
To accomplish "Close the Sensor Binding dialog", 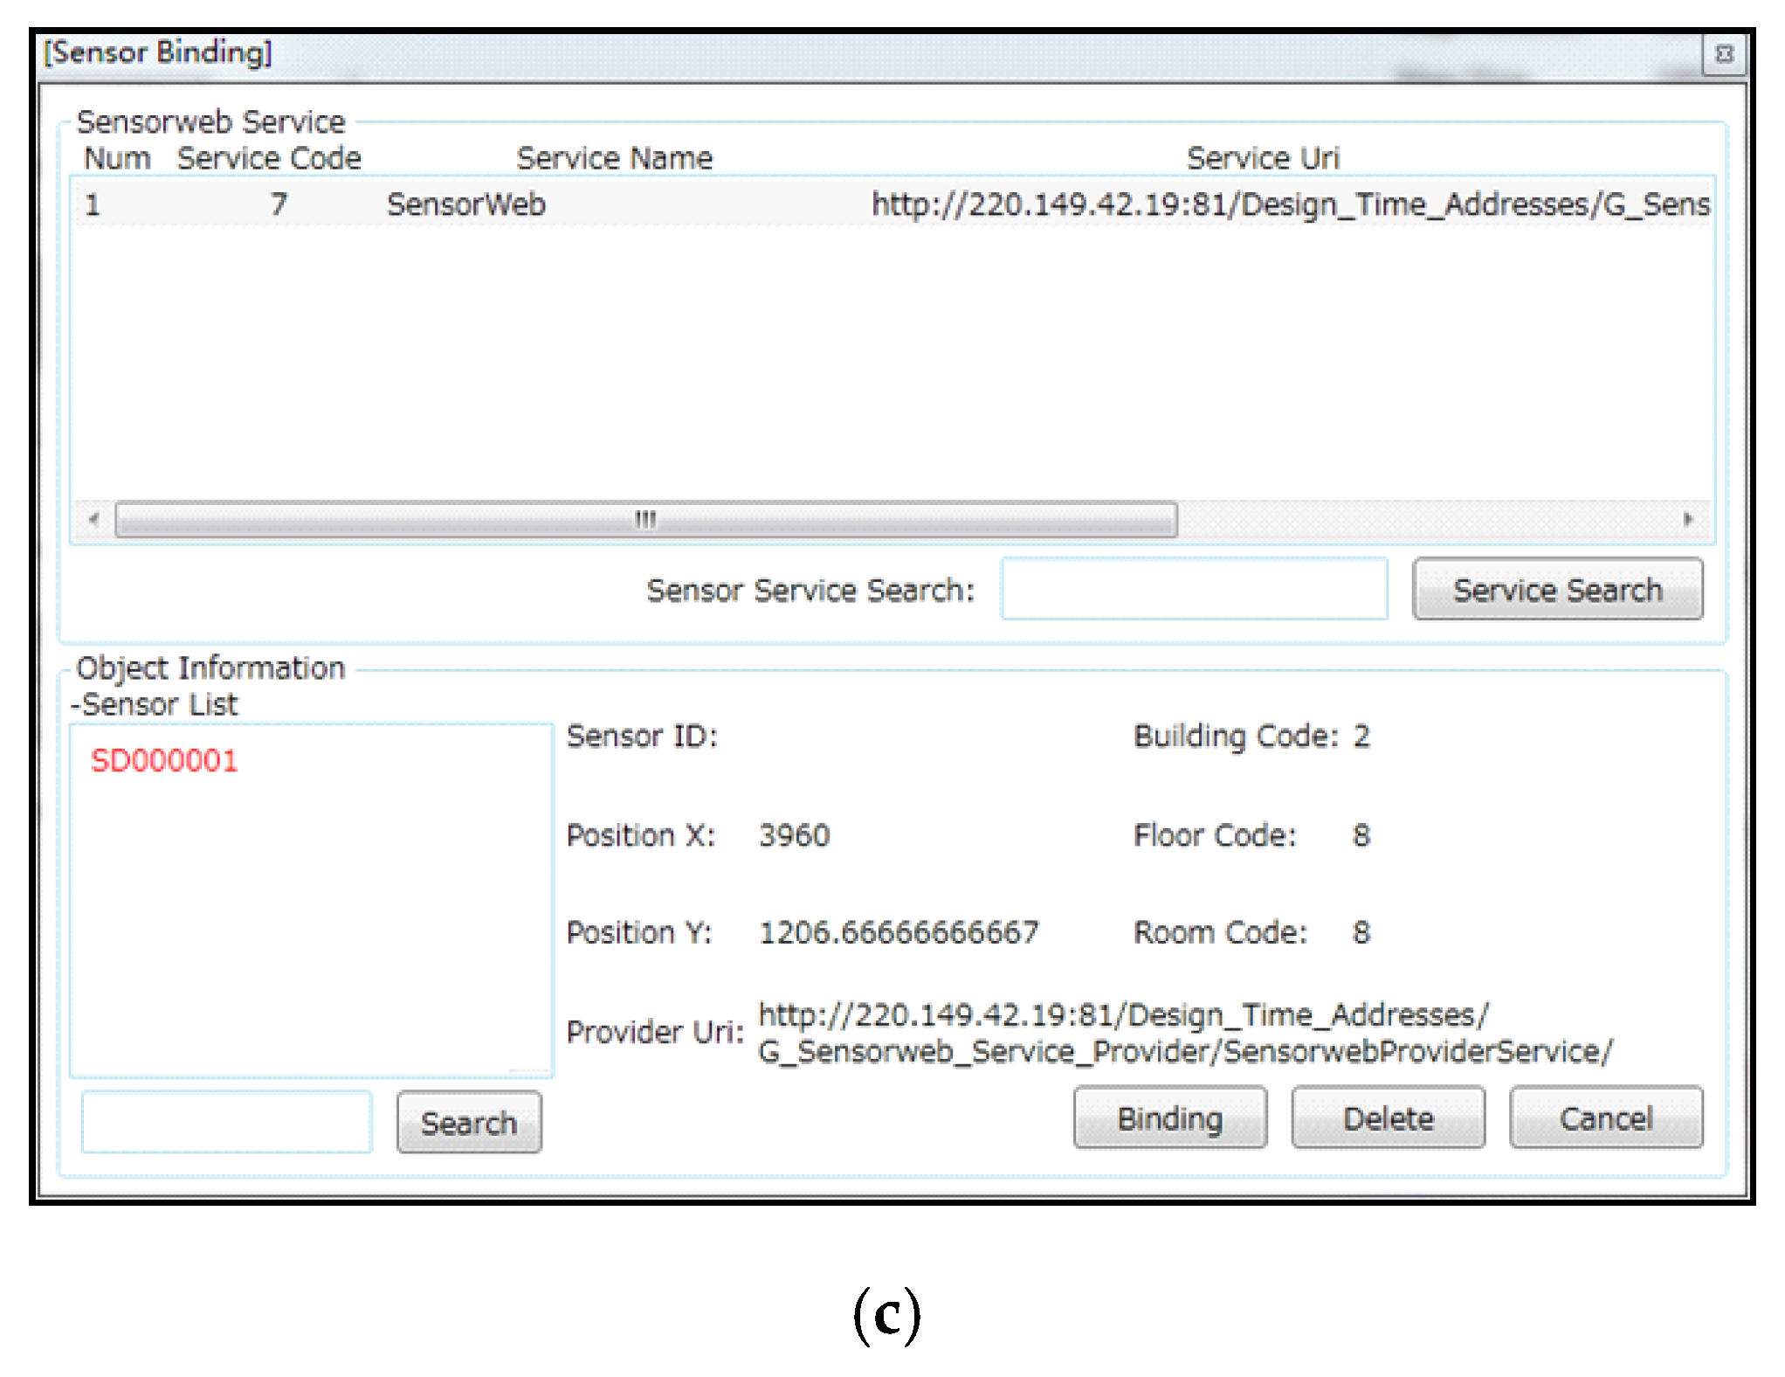I will (x=1724, y=54).
